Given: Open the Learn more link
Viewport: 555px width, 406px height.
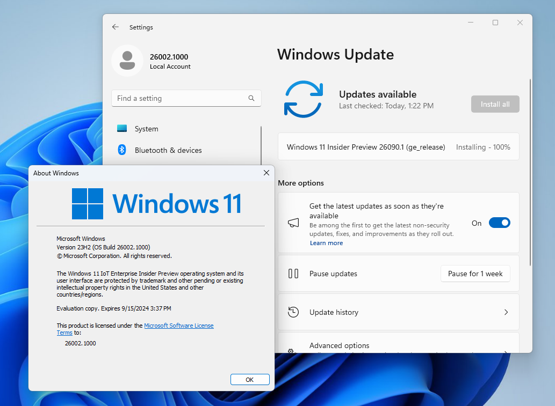Looking at the screenshot, I should pos(326,243).
